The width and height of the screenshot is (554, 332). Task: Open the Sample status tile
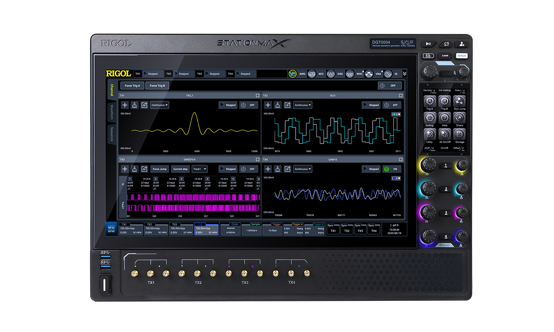point(251,229)
